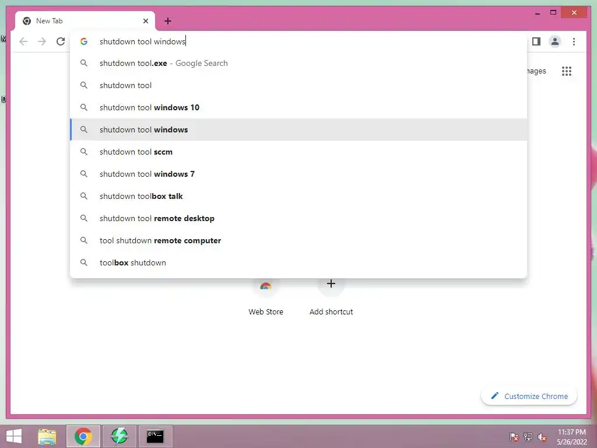597x448 pixels.
Task: Open the Chrome side panel icon
Action: pyautogui.click(x=536, y=41)
